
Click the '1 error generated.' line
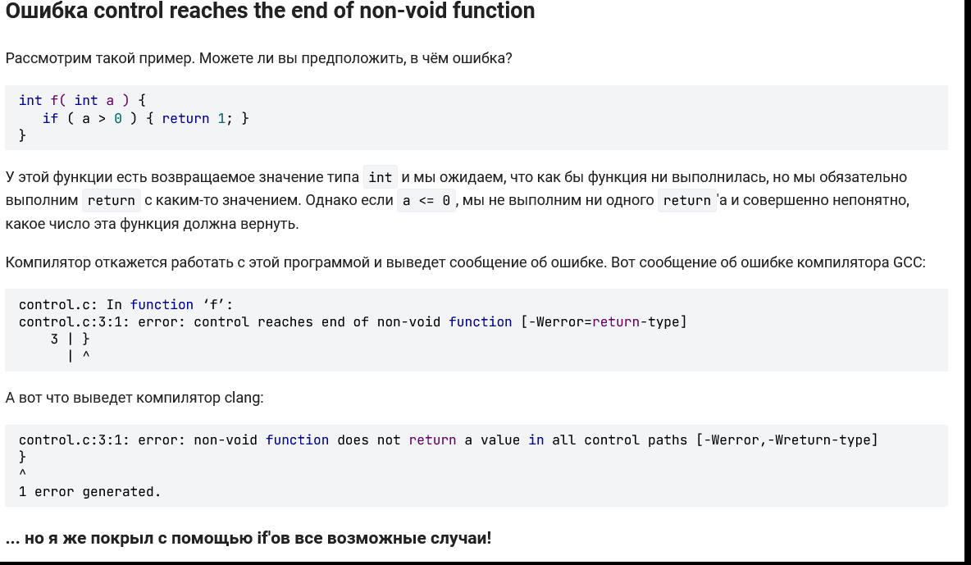[x=89, y=492]
